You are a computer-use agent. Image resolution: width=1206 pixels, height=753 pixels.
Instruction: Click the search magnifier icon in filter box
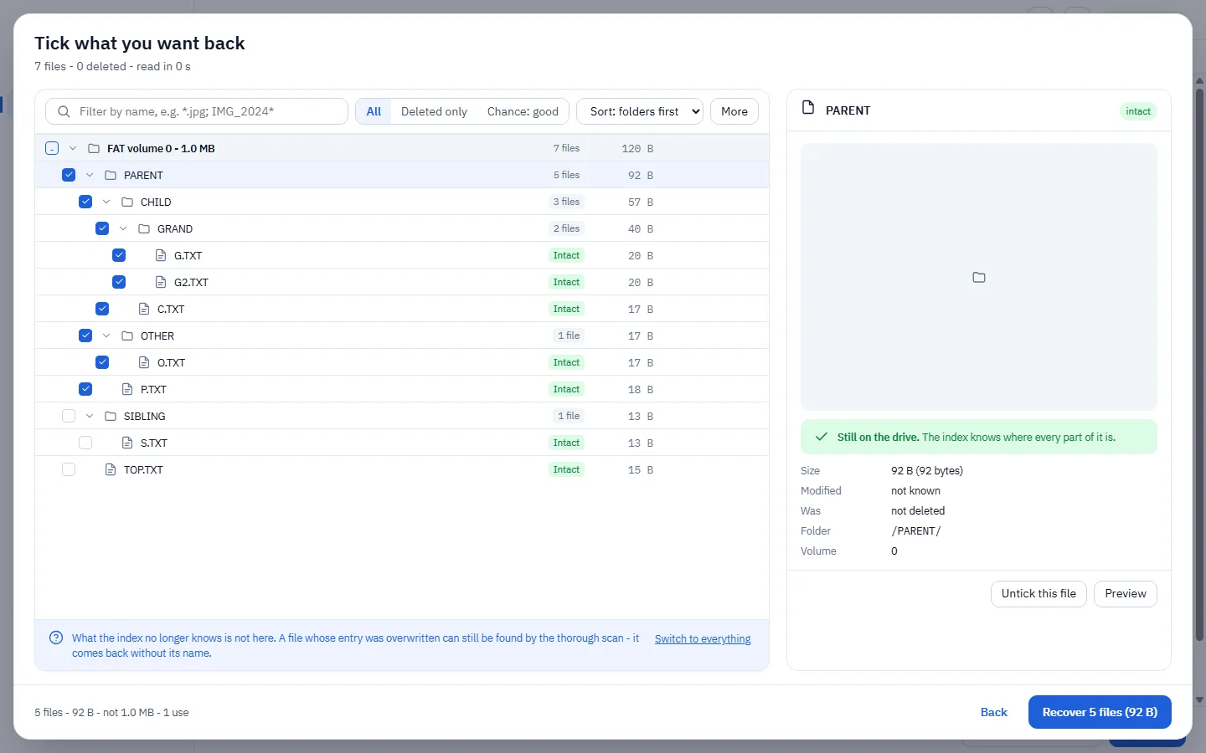click(x=64, y=111)
